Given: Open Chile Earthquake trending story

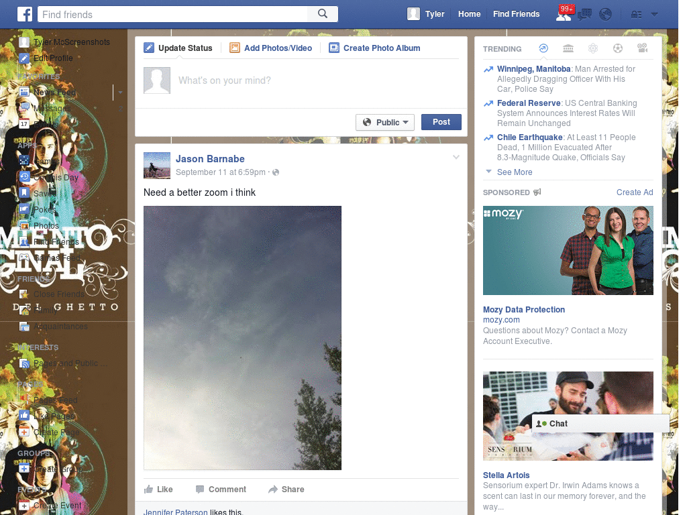Looking at the screenshot, I should (x=530, y=137).
